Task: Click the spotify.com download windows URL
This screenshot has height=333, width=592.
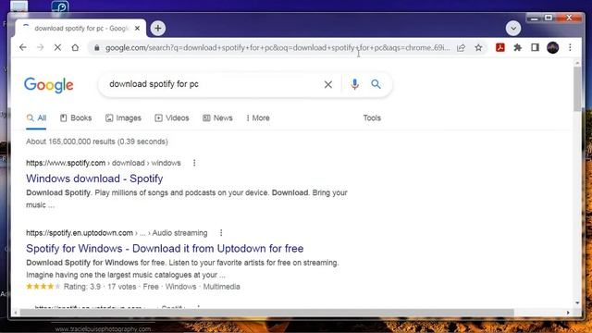Action: (103, 163)
